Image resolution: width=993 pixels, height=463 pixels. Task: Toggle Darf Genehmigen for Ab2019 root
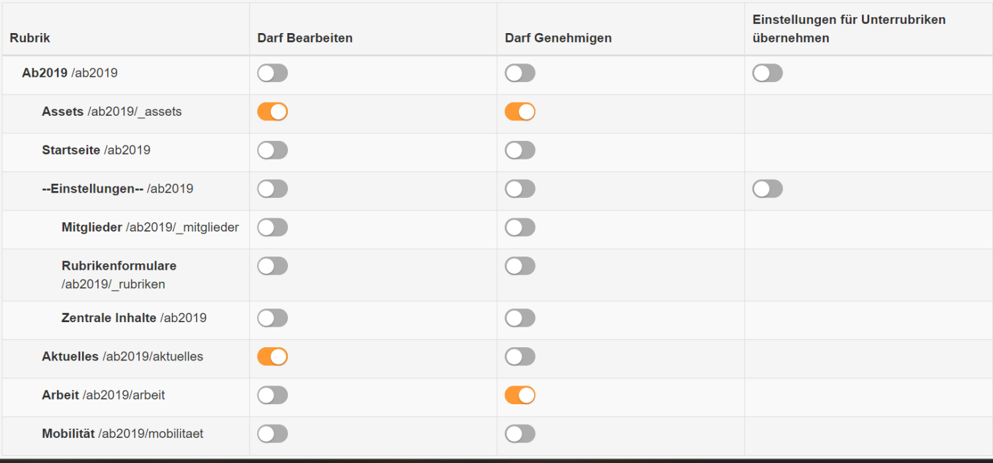pos(520,73)
